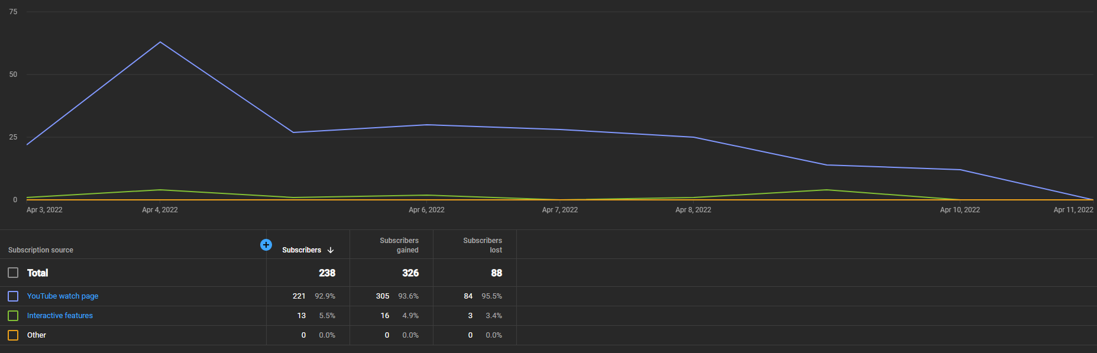1097x353 pixels.
Task: Click watch page gained value 305
Action: point(383,296)
